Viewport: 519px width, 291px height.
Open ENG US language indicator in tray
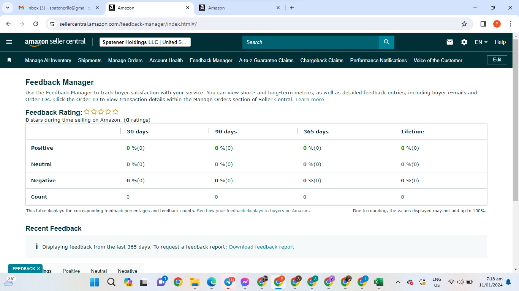tap(437, 282)
